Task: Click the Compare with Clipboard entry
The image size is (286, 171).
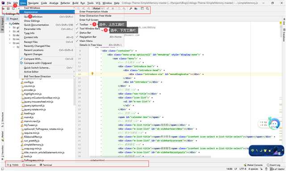Action: 47,63
